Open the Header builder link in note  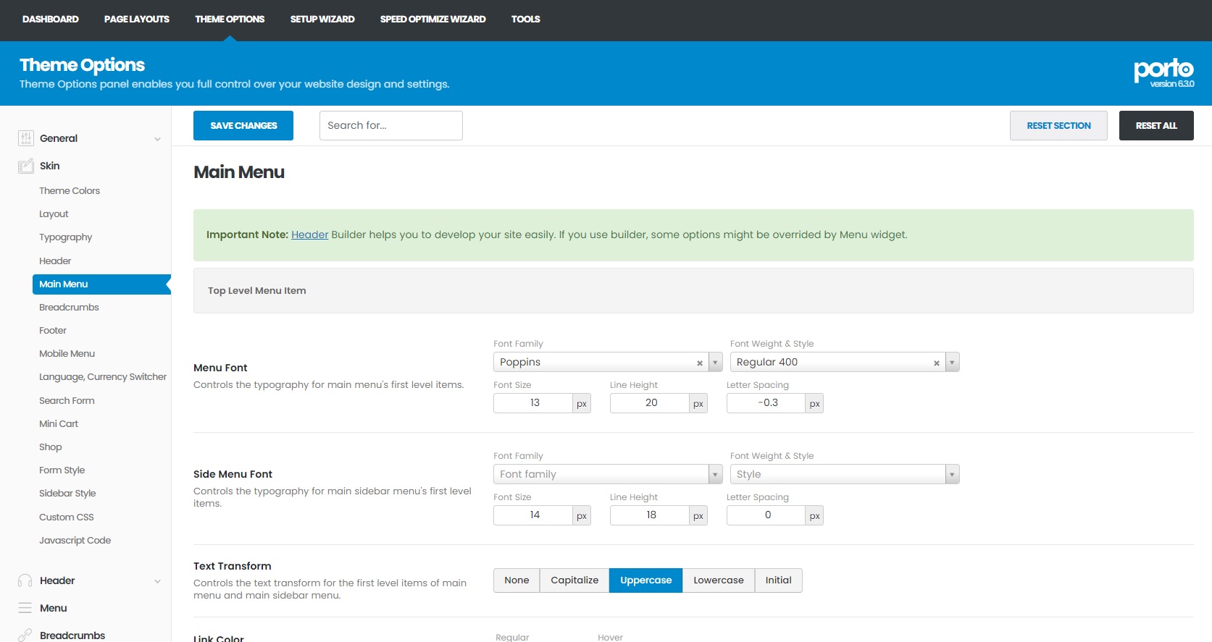(309, 235)
